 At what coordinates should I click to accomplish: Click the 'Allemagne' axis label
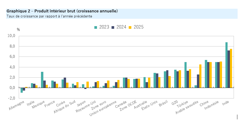pyautogui.click(x=17, y=105)
